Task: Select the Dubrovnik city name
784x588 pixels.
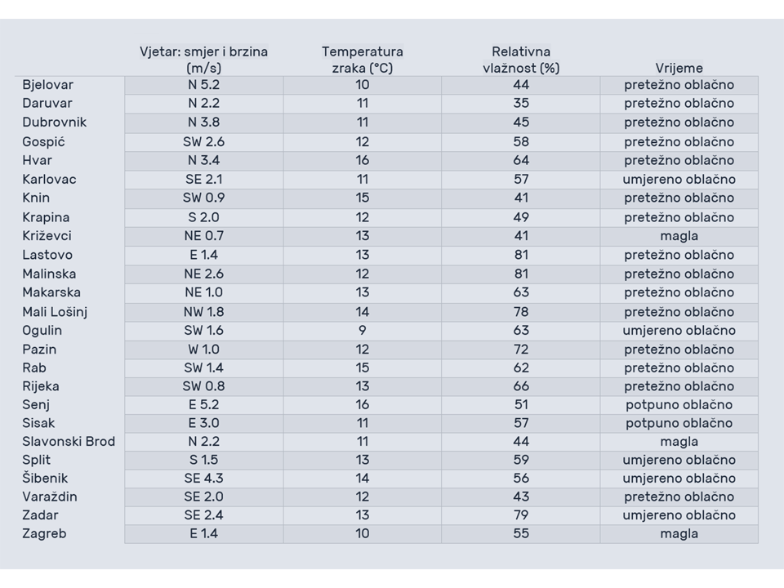Action: point(54,122)
